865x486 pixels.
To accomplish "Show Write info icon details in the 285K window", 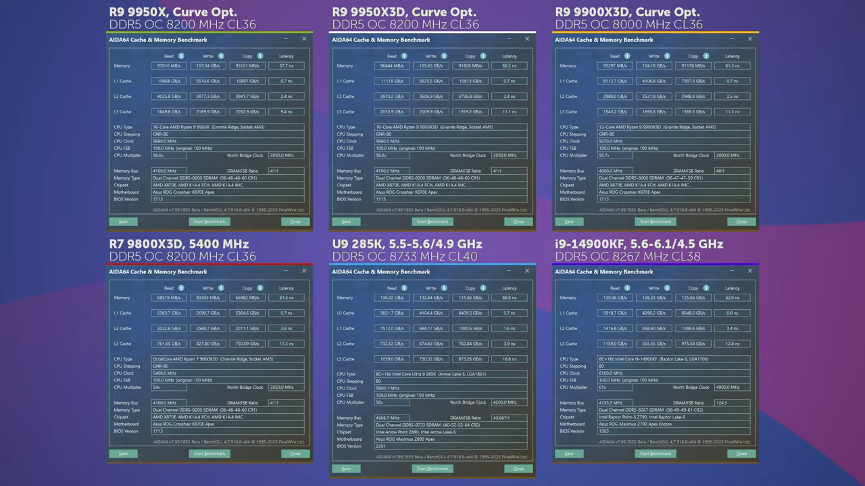I will click(x=443, y=288).
